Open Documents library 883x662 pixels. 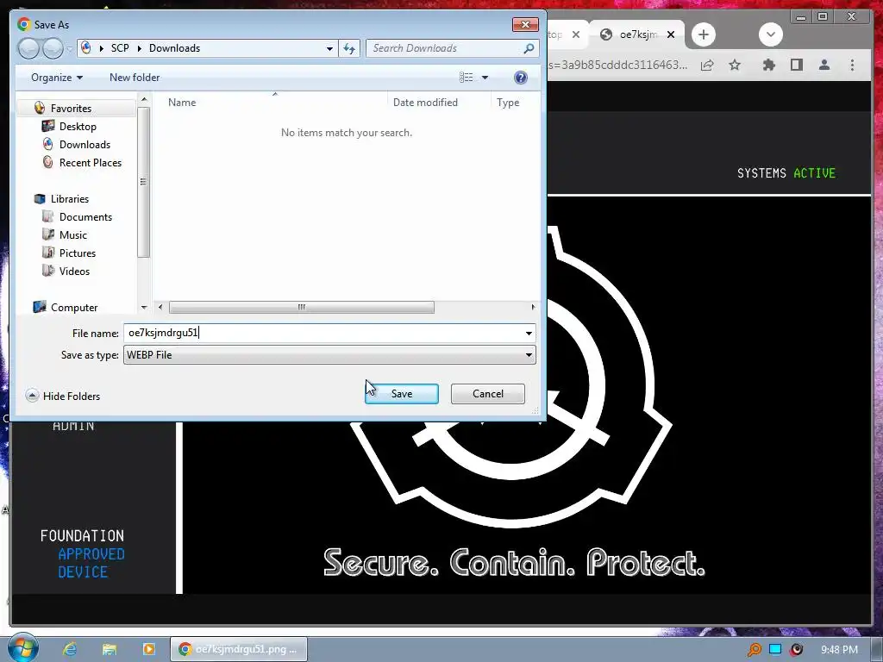coord(85,217)
